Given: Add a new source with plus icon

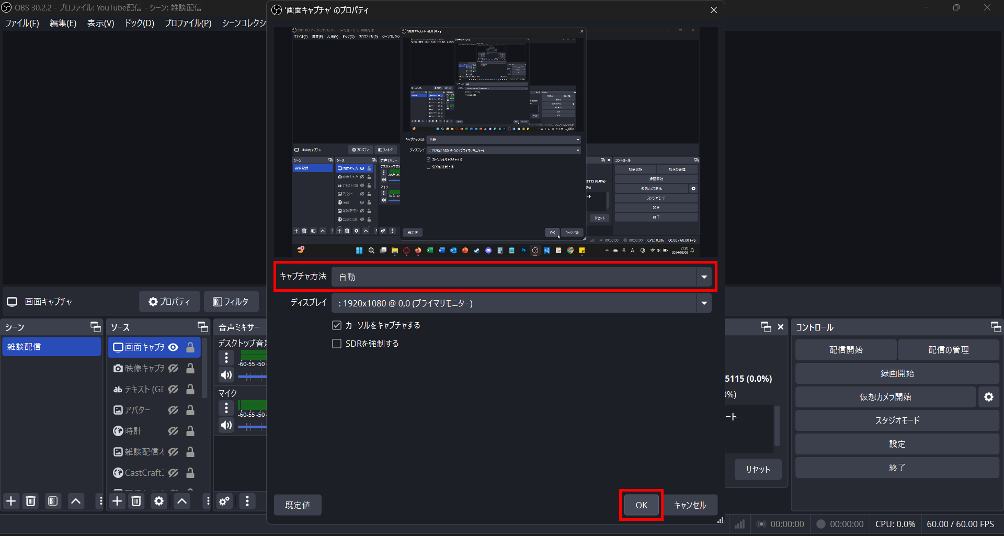Looking at the screenshot, I should tap(117, 501).
